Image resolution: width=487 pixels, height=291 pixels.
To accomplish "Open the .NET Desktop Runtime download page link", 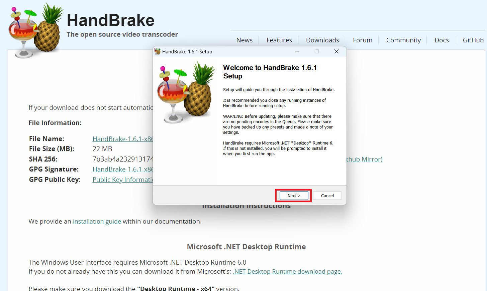I will 288,271.
